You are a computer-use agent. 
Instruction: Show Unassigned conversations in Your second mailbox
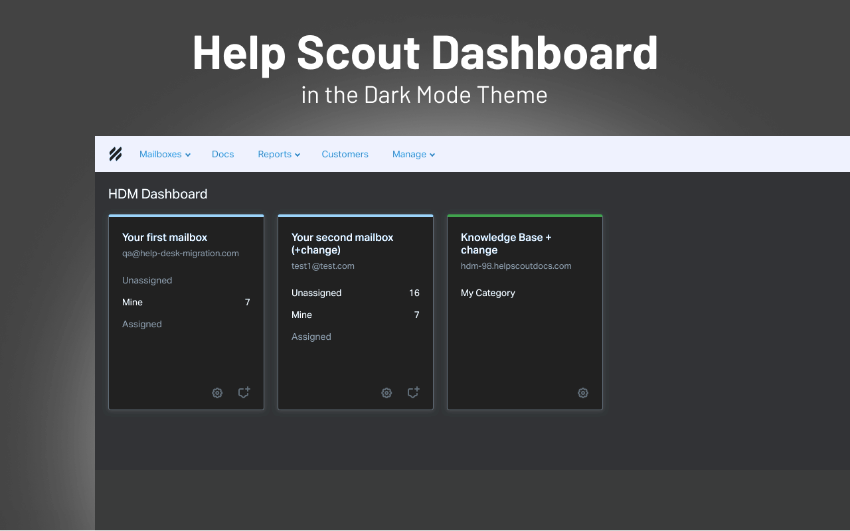pos(316,293)
